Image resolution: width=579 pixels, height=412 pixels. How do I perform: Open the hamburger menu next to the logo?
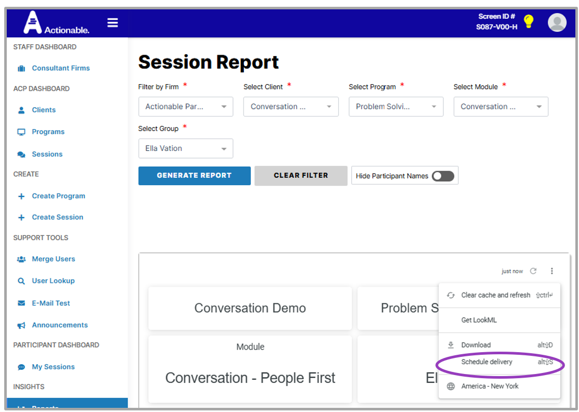(113, 23)
